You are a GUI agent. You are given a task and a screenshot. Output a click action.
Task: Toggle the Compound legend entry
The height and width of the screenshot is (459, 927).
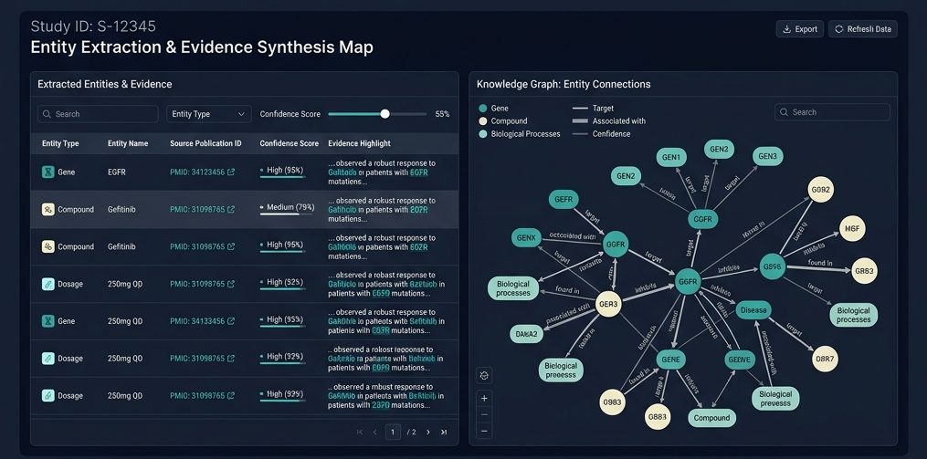point(502,121)
